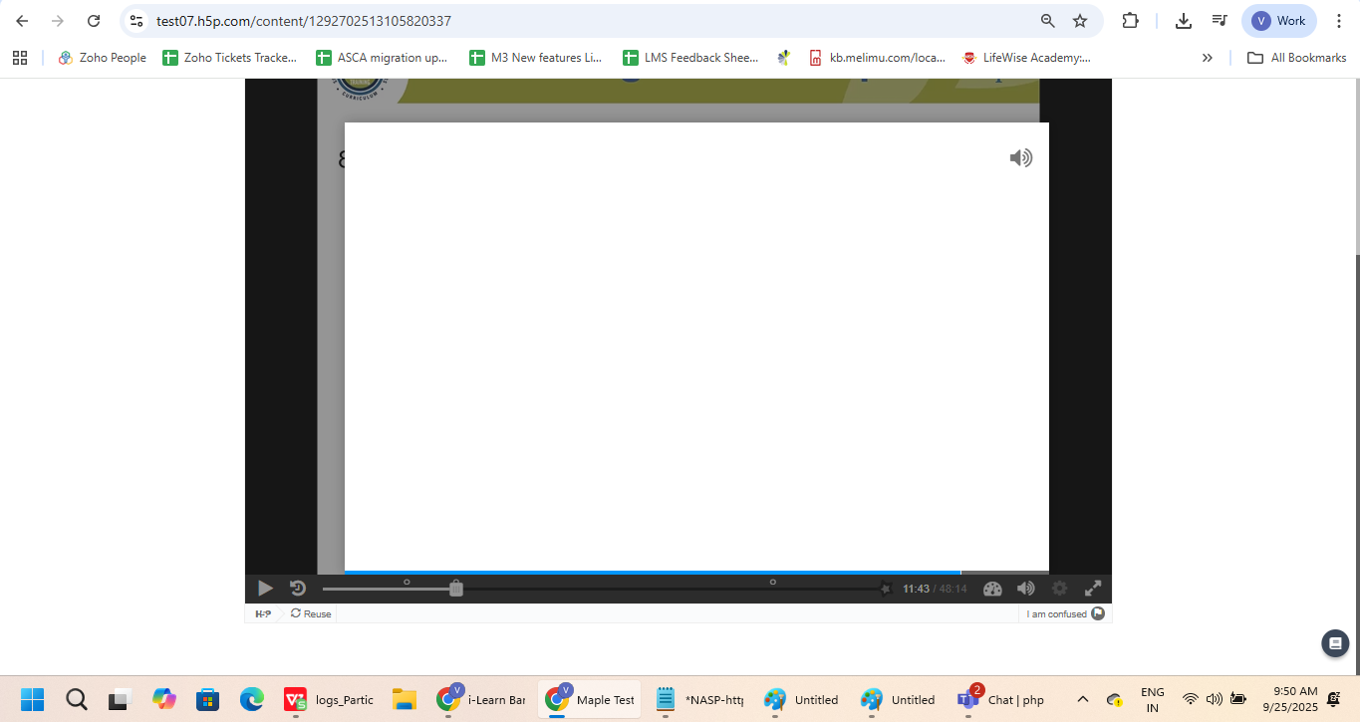Expand the hidden bookmarks overflow chevron
The width and height of the screenshot is (1360, 722).
[x=1207, y=58]
